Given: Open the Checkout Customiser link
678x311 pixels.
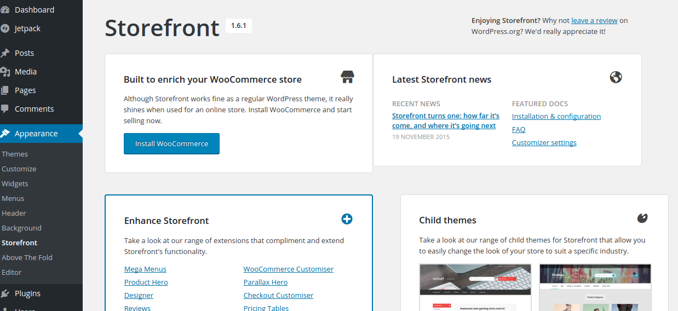Looking at the screenshot, I should pos(279,296).
